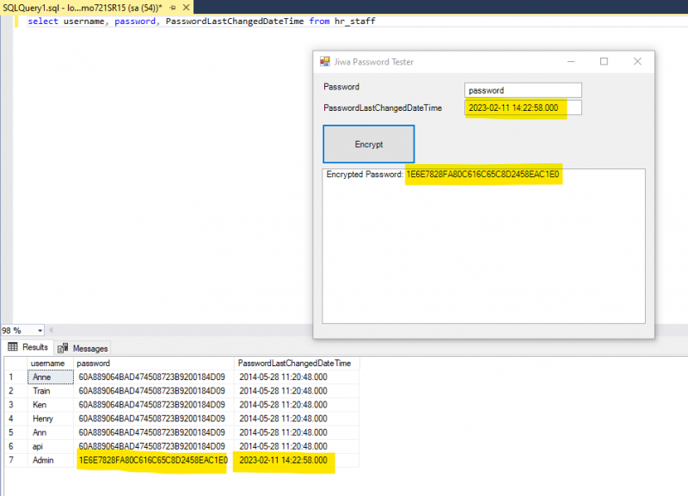Pin the SQLQuery1.sql document tab

point(172,6)
